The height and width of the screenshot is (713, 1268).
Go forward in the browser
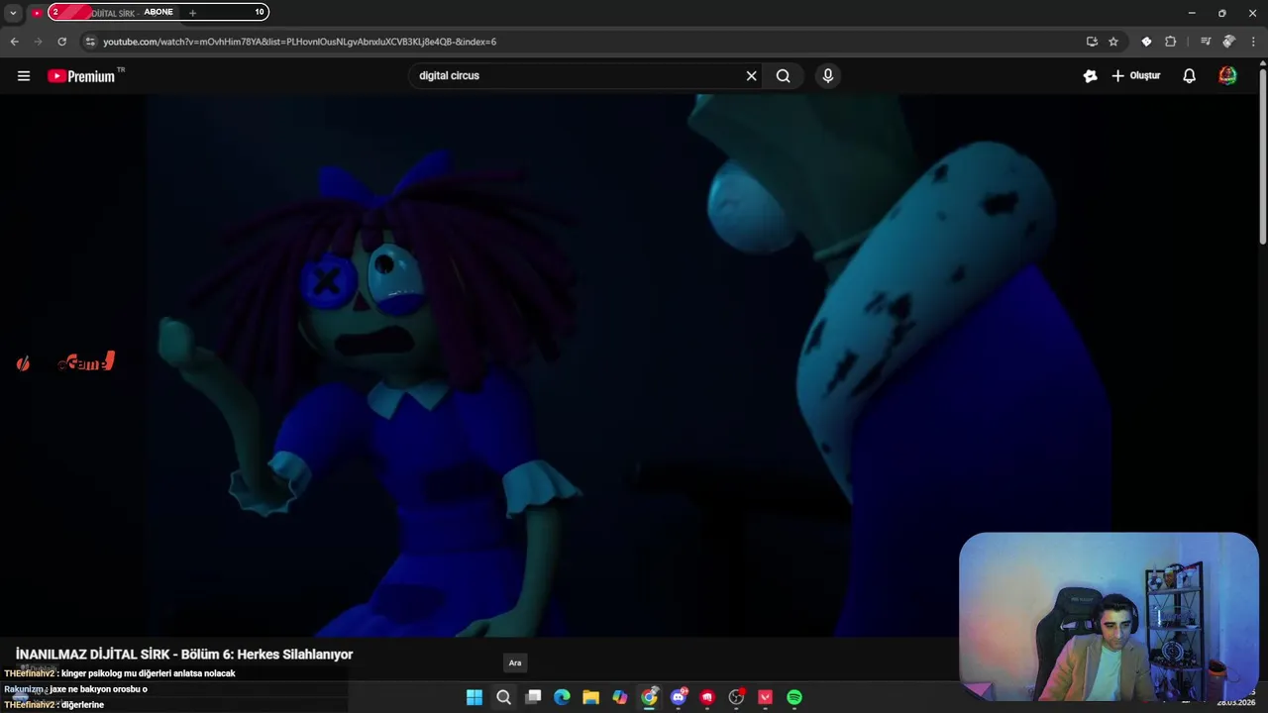pyautogui.click(x=38, y=42)
